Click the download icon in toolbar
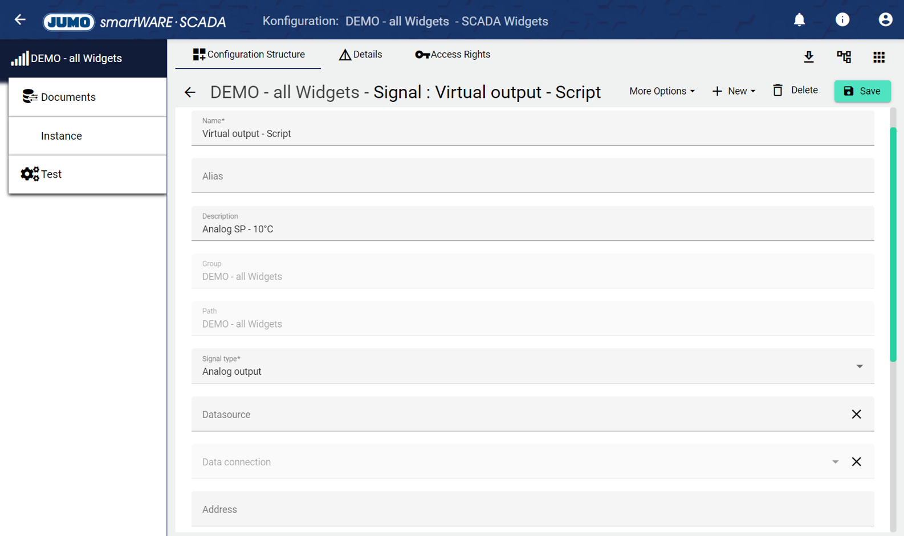904x536 pixels. click(808, 57)
